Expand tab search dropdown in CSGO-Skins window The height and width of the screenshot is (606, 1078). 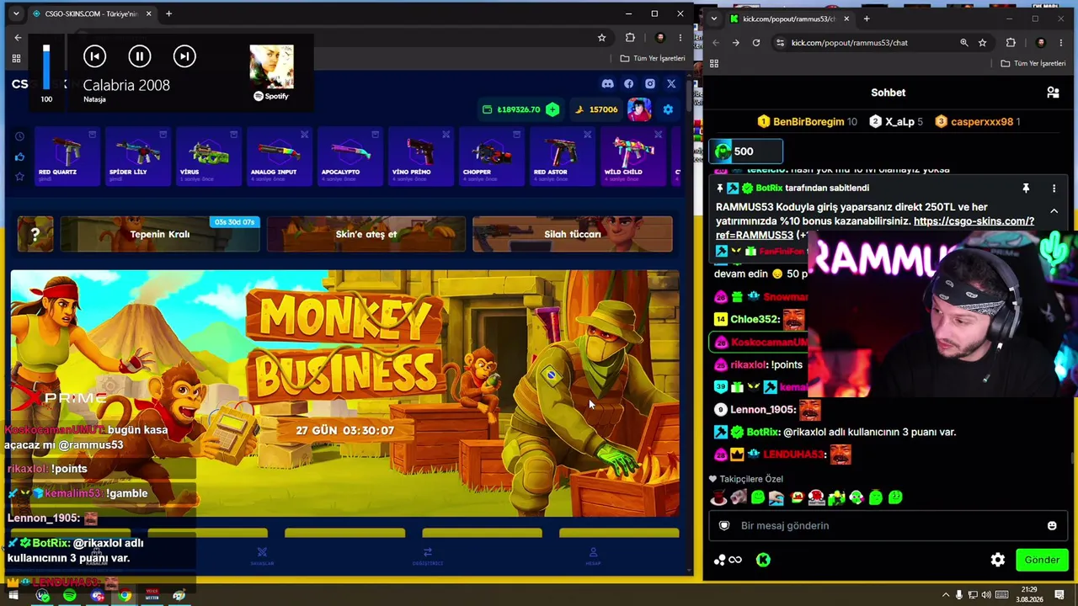click(15, 13)
